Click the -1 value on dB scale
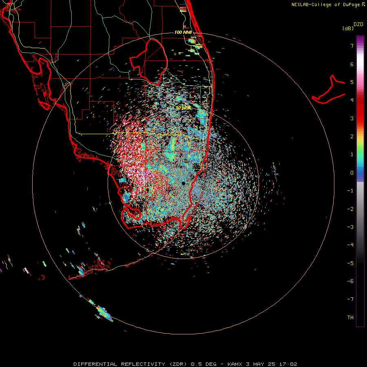 click(350, 190)
